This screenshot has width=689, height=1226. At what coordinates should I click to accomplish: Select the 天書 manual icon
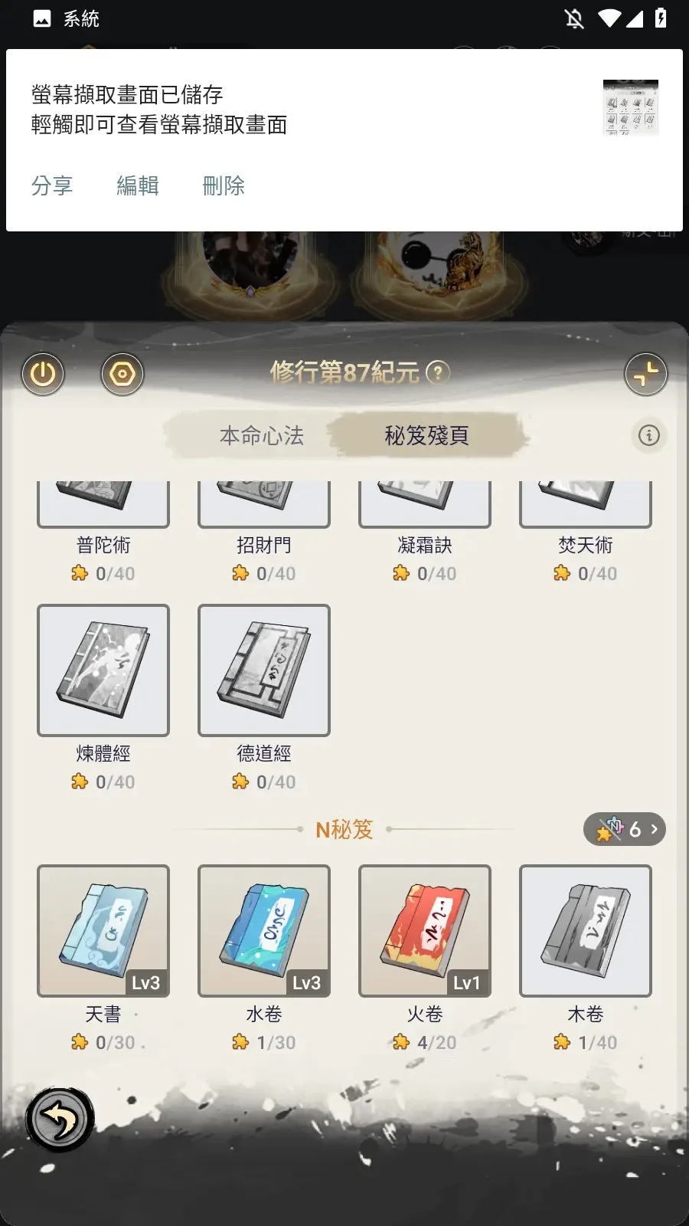coord(103,931)
